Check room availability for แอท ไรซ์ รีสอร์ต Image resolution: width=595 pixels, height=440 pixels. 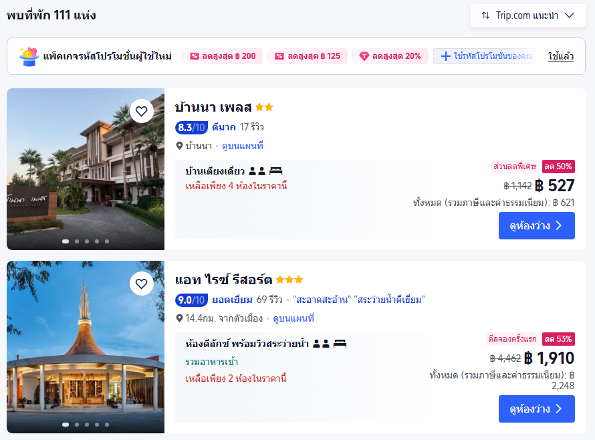(x=536, y=409)
